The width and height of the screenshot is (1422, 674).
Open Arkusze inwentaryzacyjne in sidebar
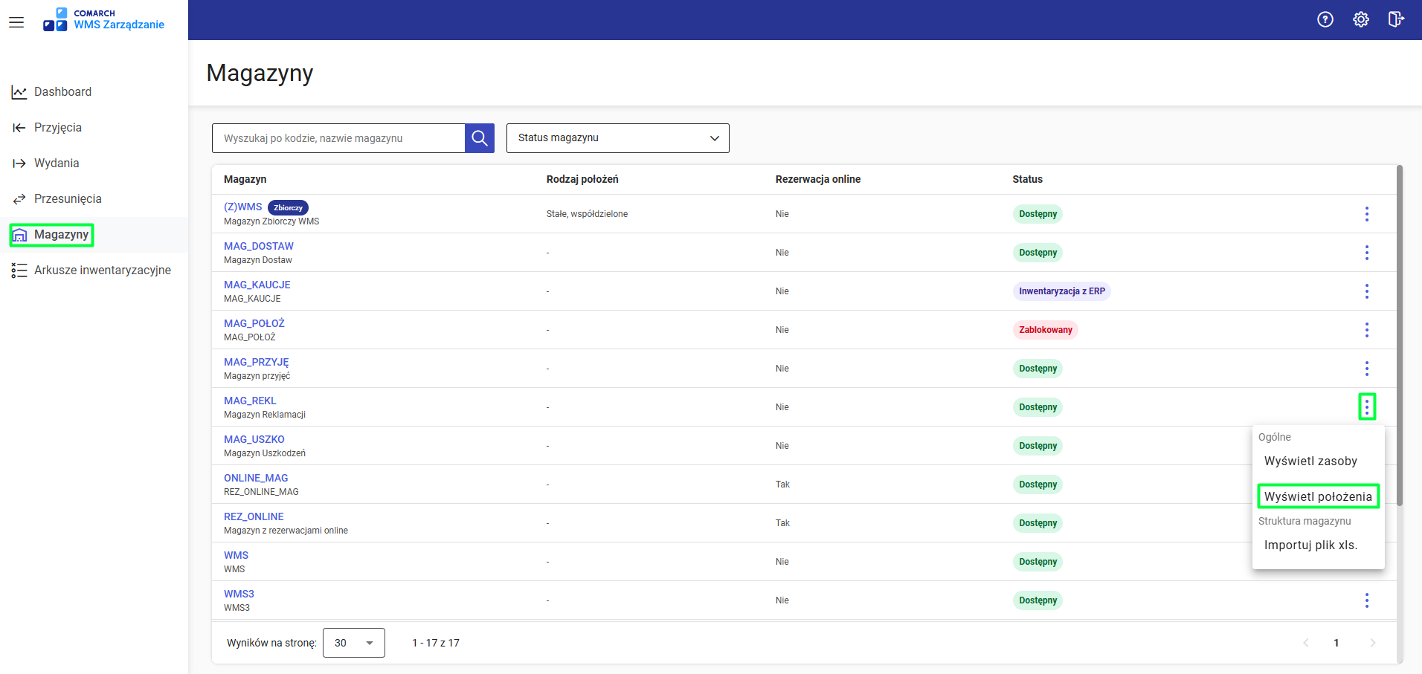coord(102,270)
